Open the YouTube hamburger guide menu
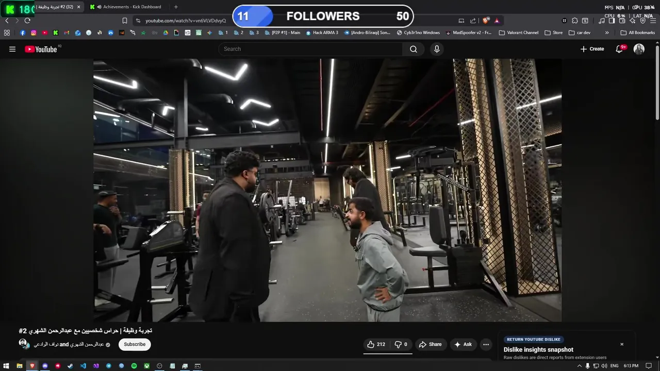660x371 pixels. point(12,49)
